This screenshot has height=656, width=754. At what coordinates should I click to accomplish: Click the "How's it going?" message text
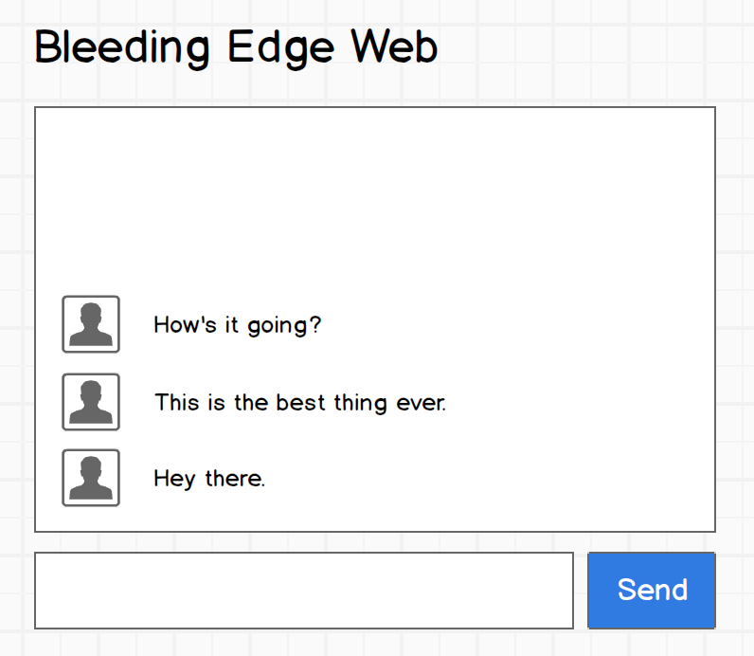point(237,326)
